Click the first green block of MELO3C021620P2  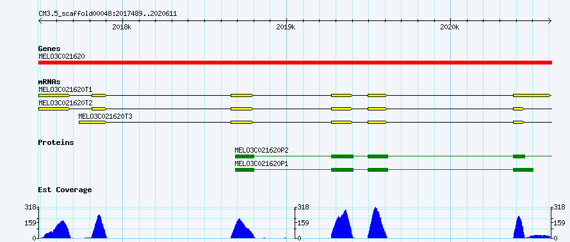[x=244, y=156]
